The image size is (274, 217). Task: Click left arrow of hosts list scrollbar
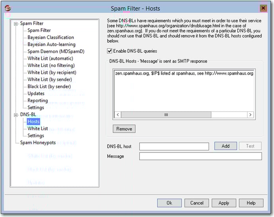(117, 115)
